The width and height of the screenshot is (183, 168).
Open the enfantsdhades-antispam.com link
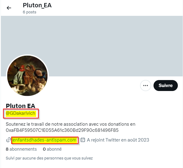[x=44, y=140]
